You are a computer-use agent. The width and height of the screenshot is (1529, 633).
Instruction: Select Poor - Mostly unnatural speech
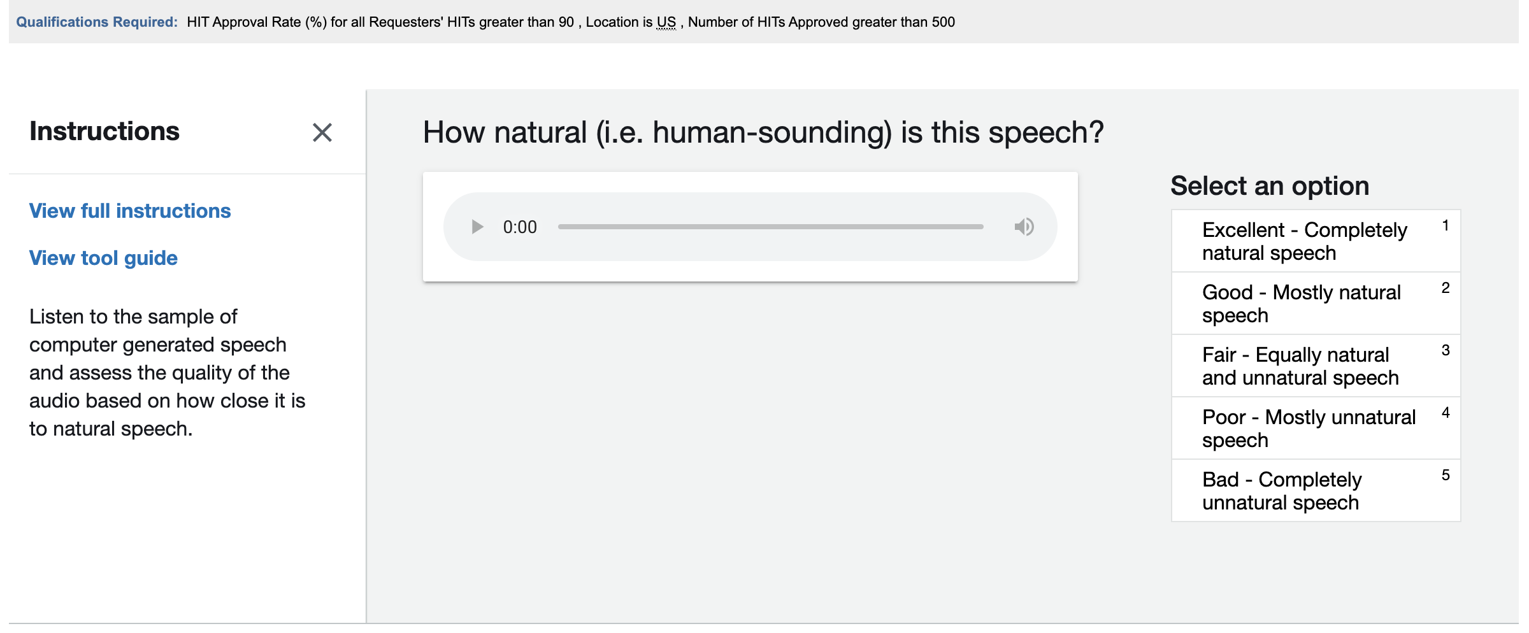pyautogui.click(x=1315, y=429)
